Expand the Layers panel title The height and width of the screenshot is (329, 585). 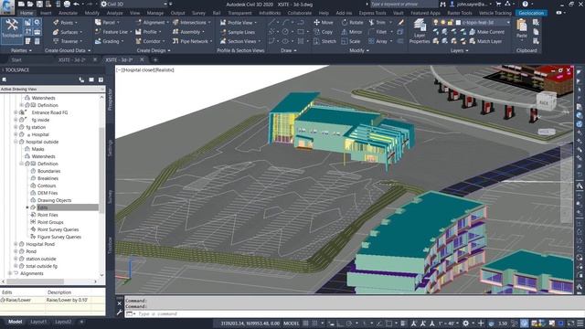[x=459, y=50]
